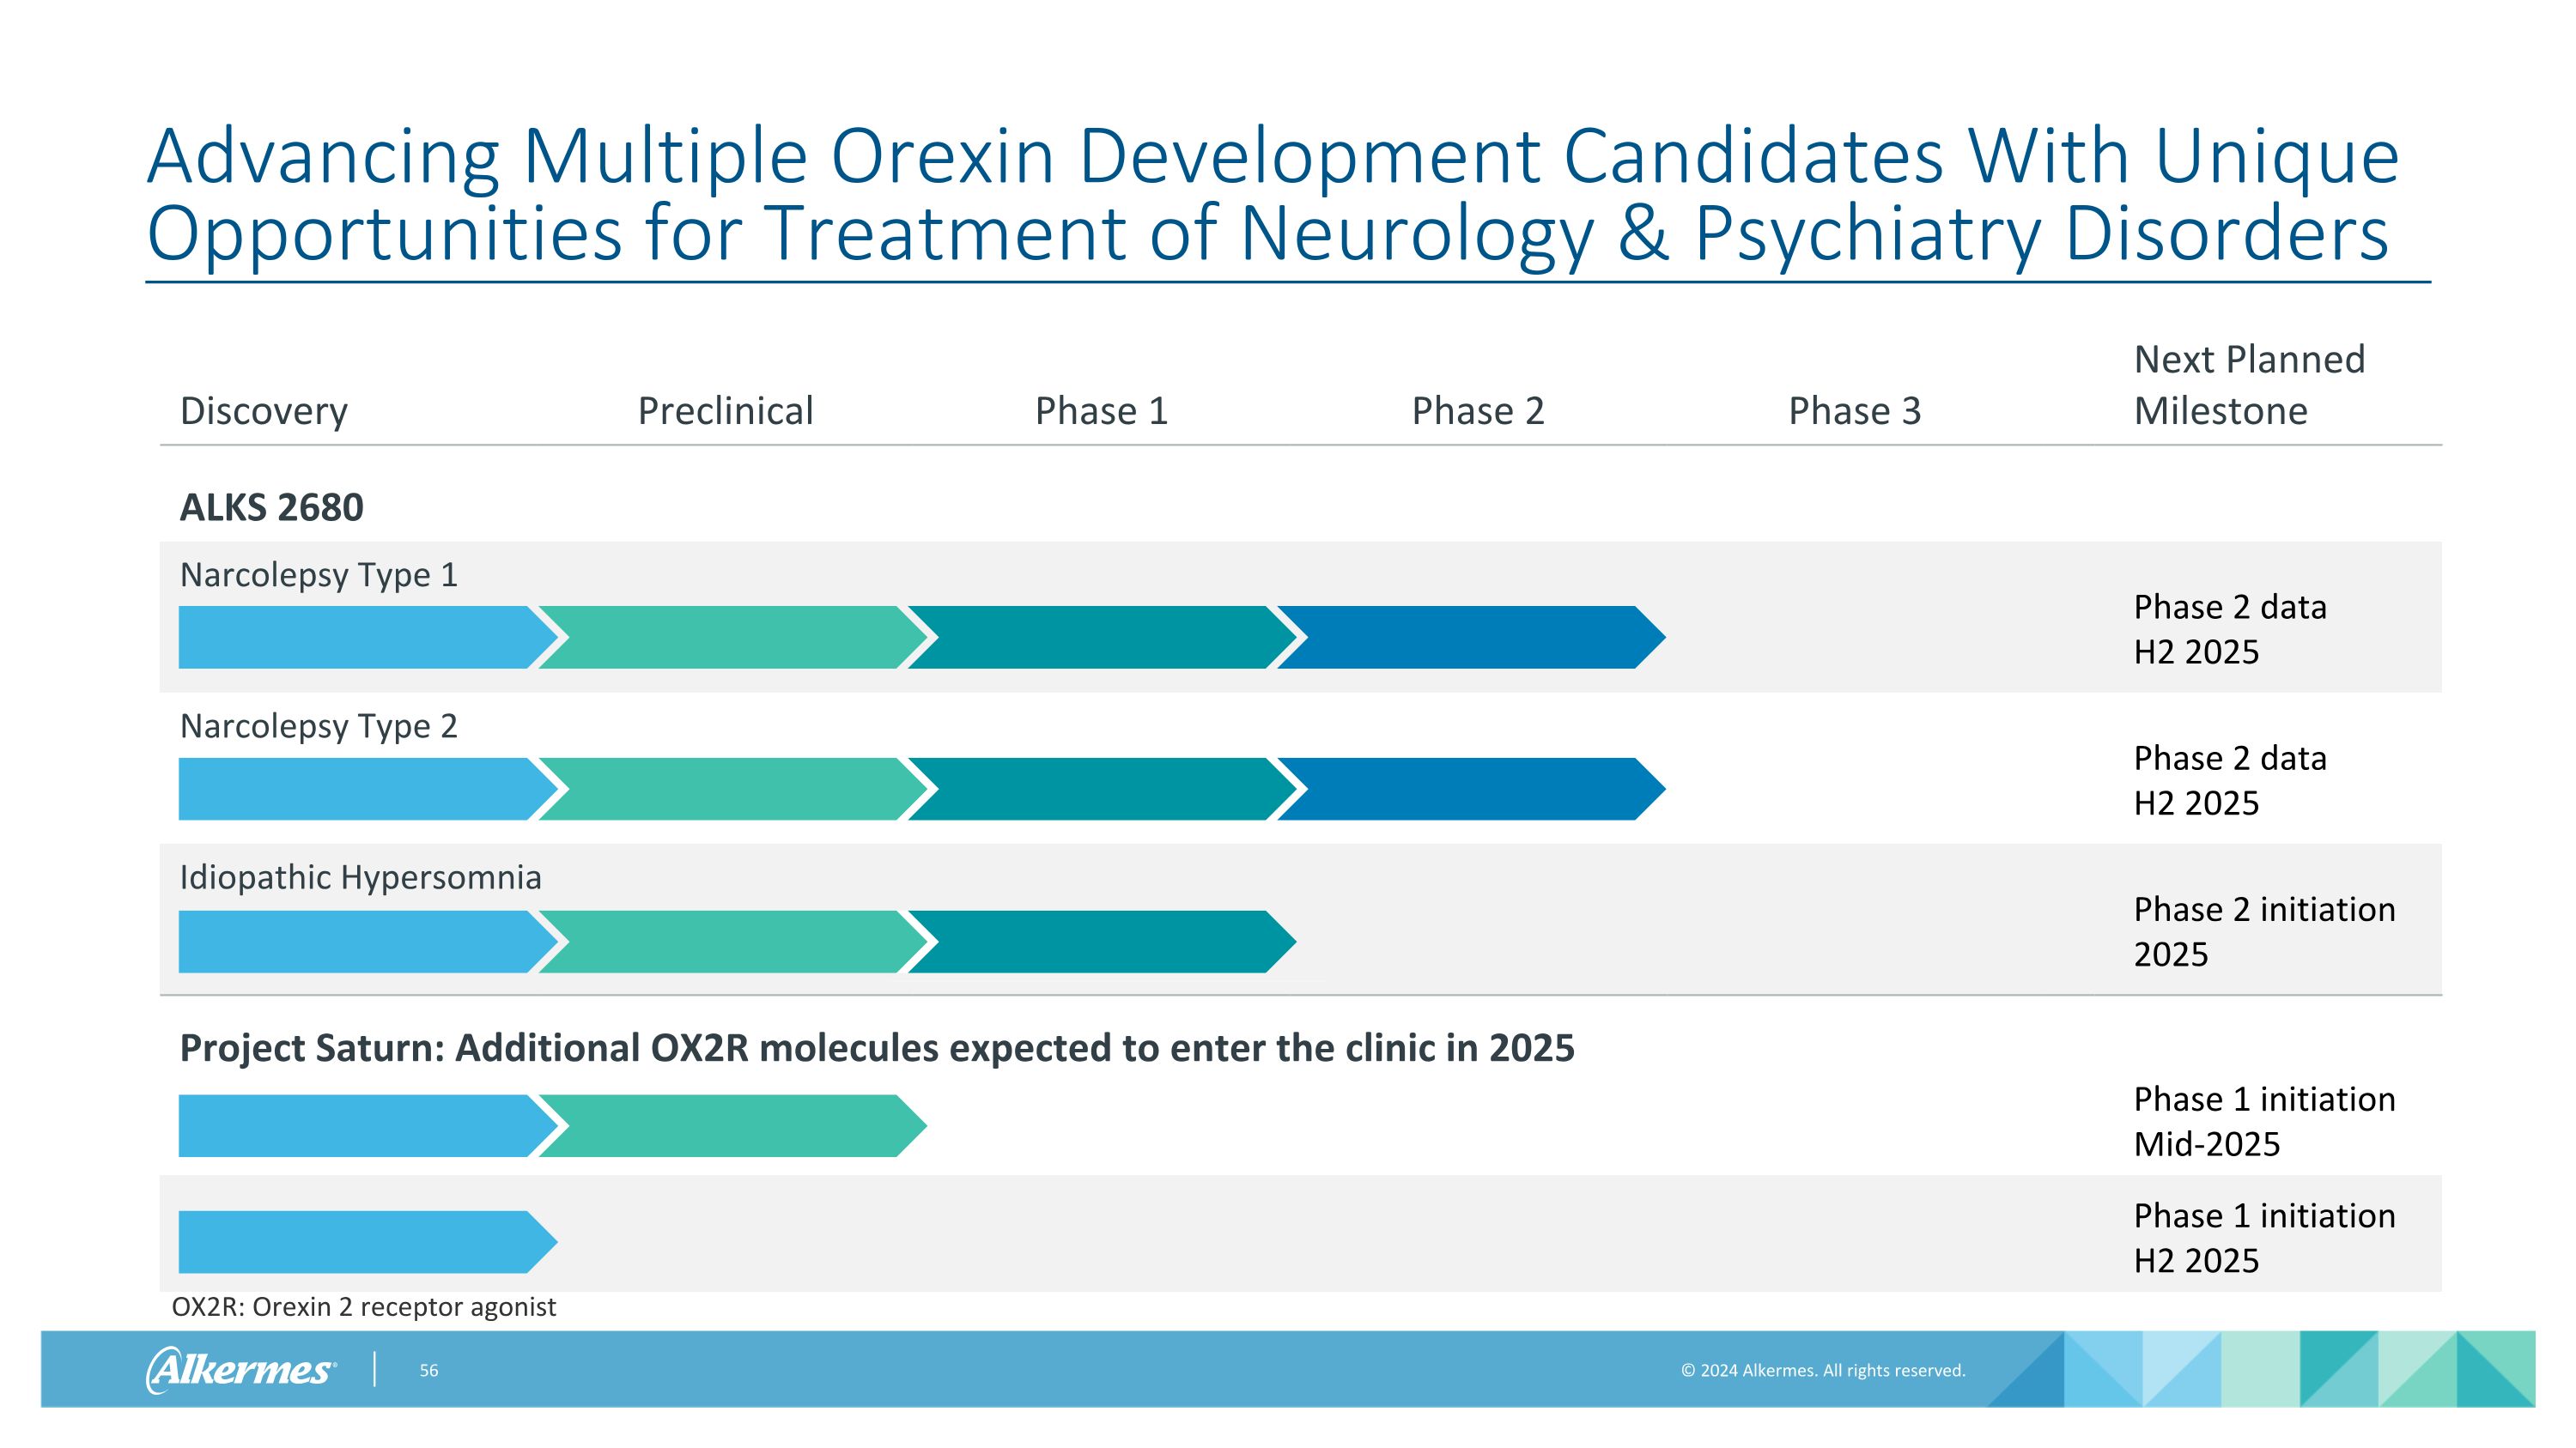Click Narcolepsy Type 1 Preclinical arrow segment
Image resolution: width=2576 pixels, height=1448 pixels.
[x=730, y=638]
